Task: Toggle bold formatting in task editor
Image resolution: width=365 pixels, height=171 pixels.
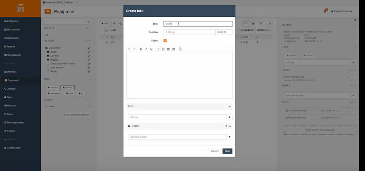Action: tap(141, 49)
